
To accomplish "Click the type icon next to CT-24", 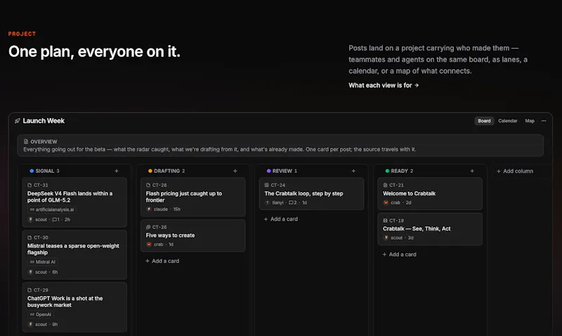I will 267,185.
